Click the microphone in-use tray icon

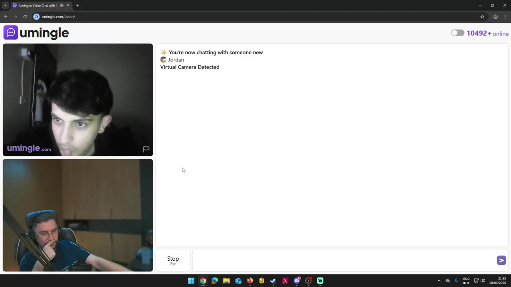tap(456, 281)
